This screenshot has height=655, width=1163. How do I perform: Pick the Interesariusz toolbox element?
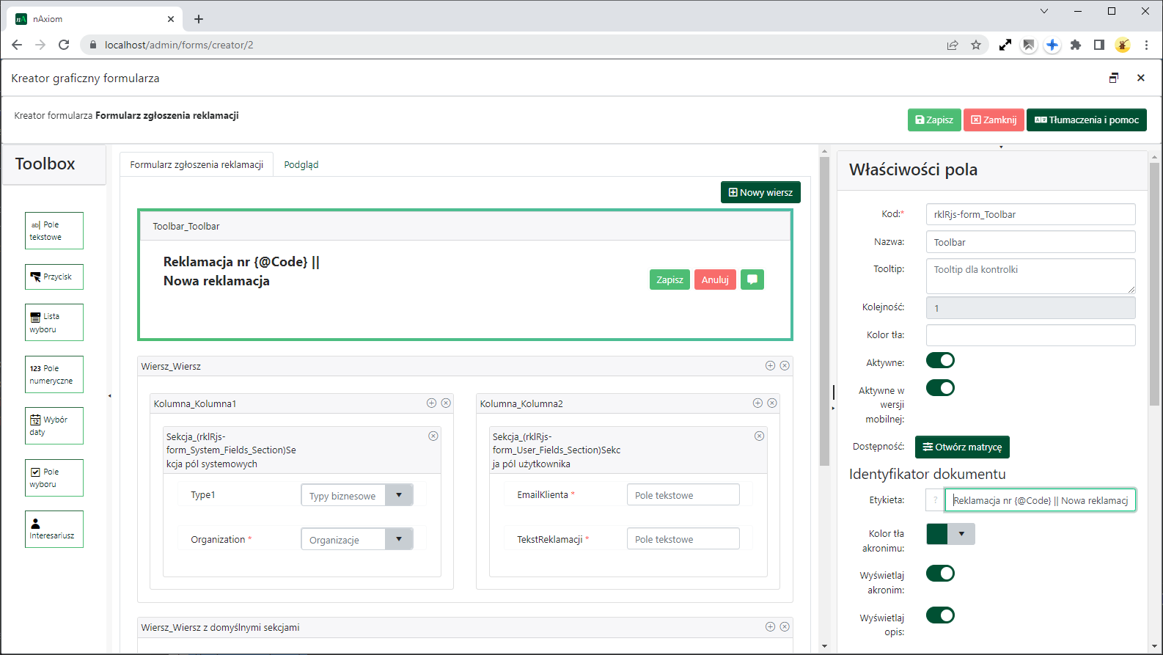(54, 530)
